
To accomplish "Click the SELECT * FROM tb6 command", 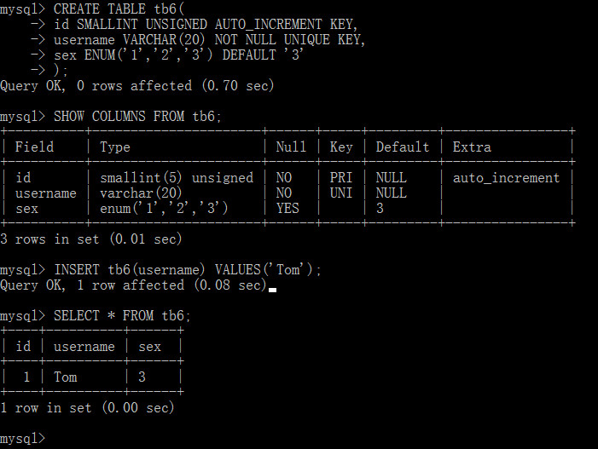I will pos(122,316).
